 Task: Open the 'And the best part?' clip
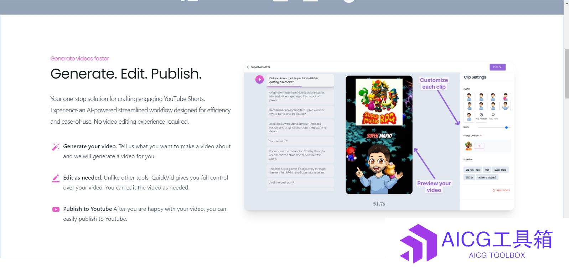pyautogui.click(x=300, y=182)
